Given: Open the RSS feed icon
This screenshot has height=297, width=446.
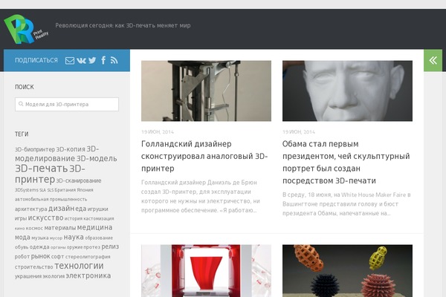Looking at the screenshot, I should pyautogui.click(x=114, y=60).
